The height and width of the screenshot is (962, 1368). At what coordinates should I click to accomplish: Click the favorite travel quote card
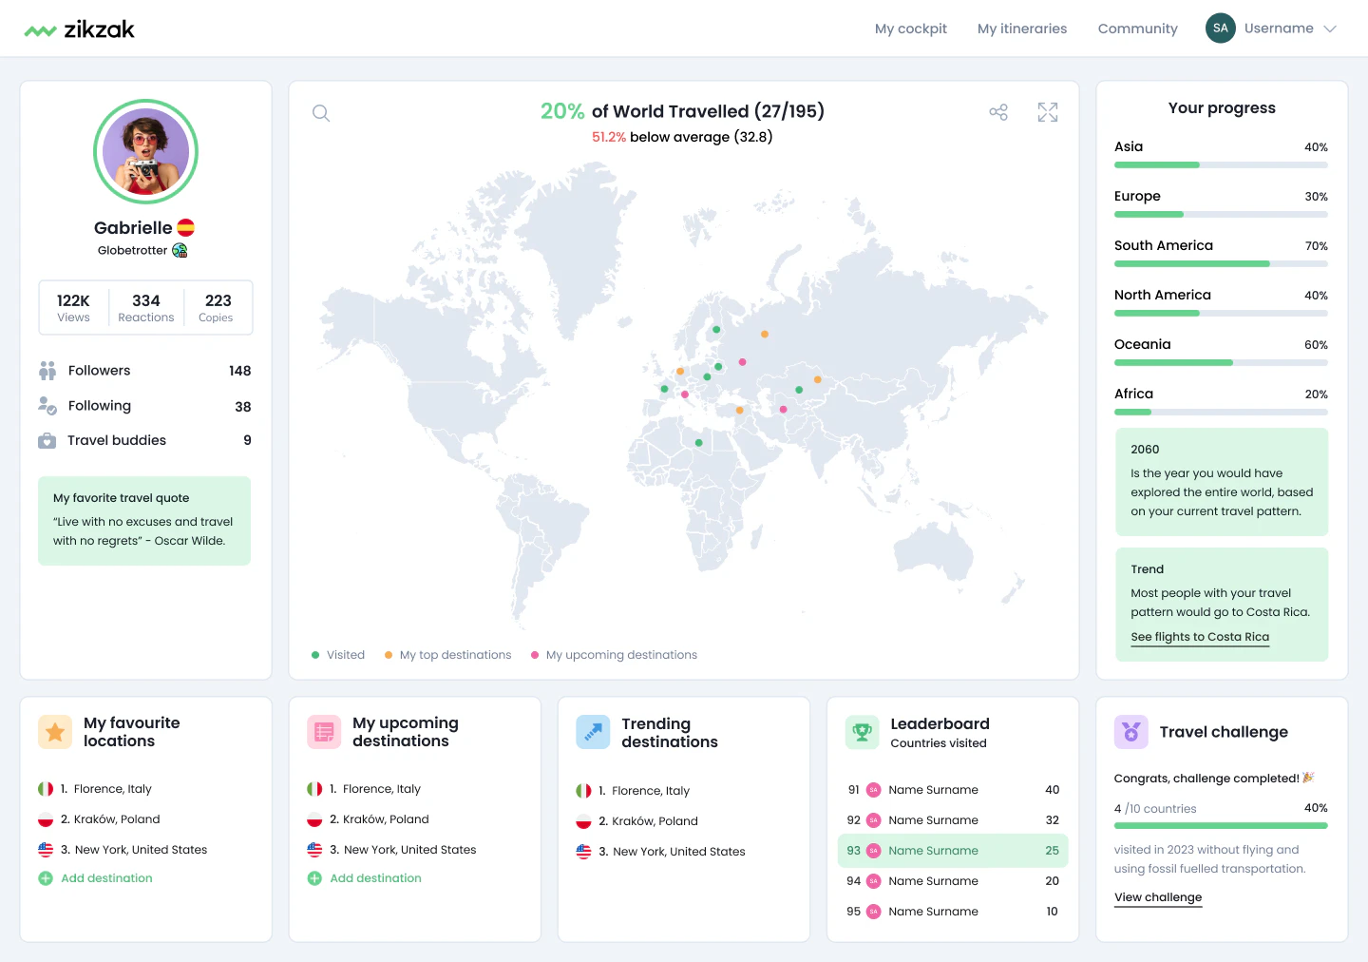(144, 521)
